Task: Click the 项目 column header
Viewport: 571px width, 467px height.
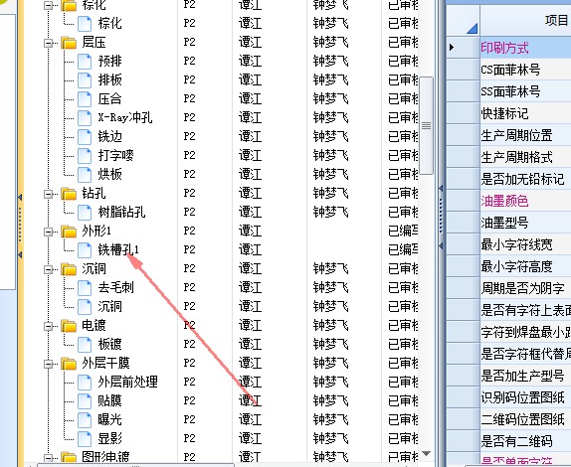Action: 556,20
